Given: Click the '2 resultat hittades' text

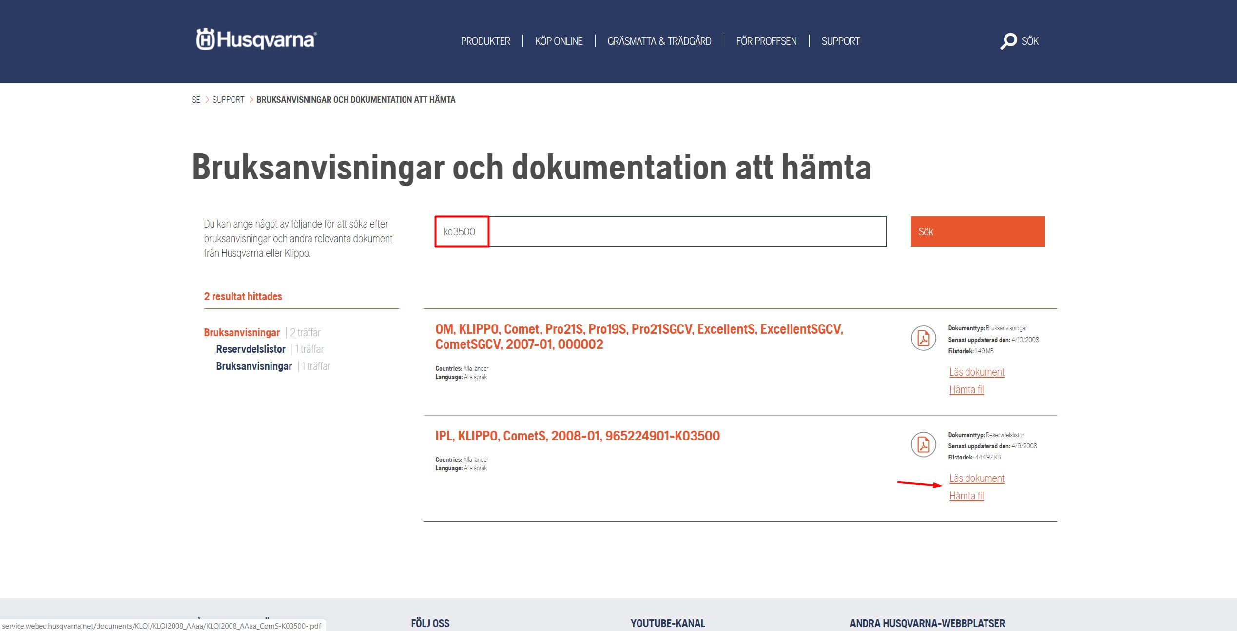Looking at the screenshot, I should [x=243, y=296].
